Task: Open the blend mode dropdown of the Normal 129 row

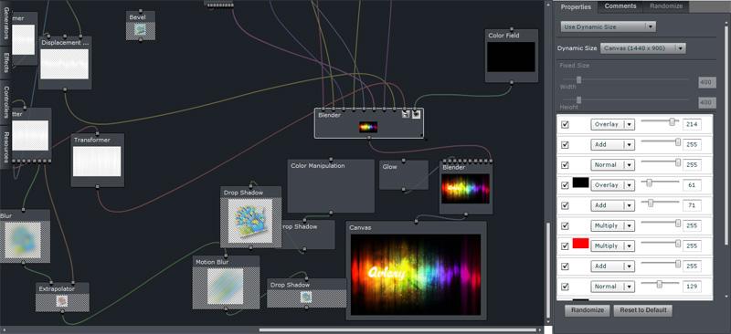Action: [612, 287]
